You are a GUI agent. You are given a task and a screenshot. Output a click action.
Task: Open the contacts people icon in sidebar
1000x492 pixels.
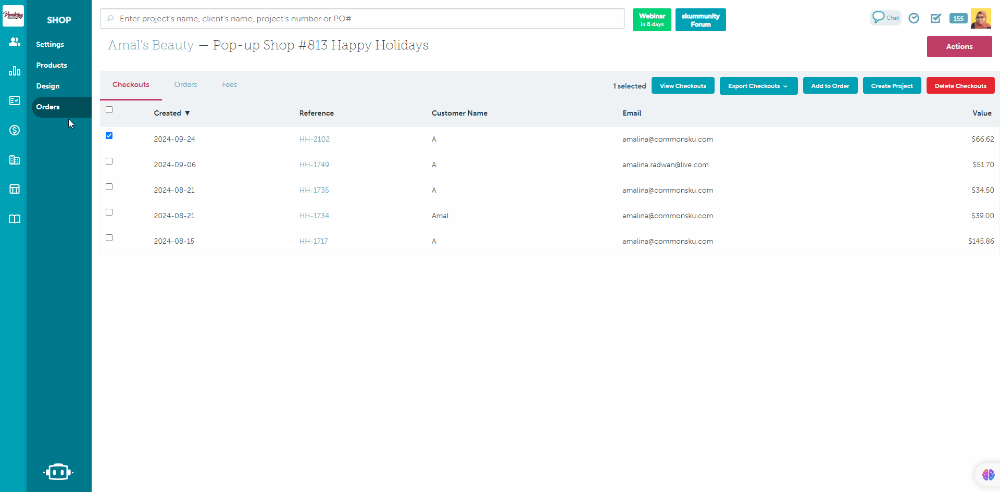pyautogui.click(x=15, y=42)
